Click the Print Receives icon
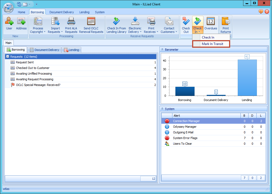272x194 pixels. 151,25
